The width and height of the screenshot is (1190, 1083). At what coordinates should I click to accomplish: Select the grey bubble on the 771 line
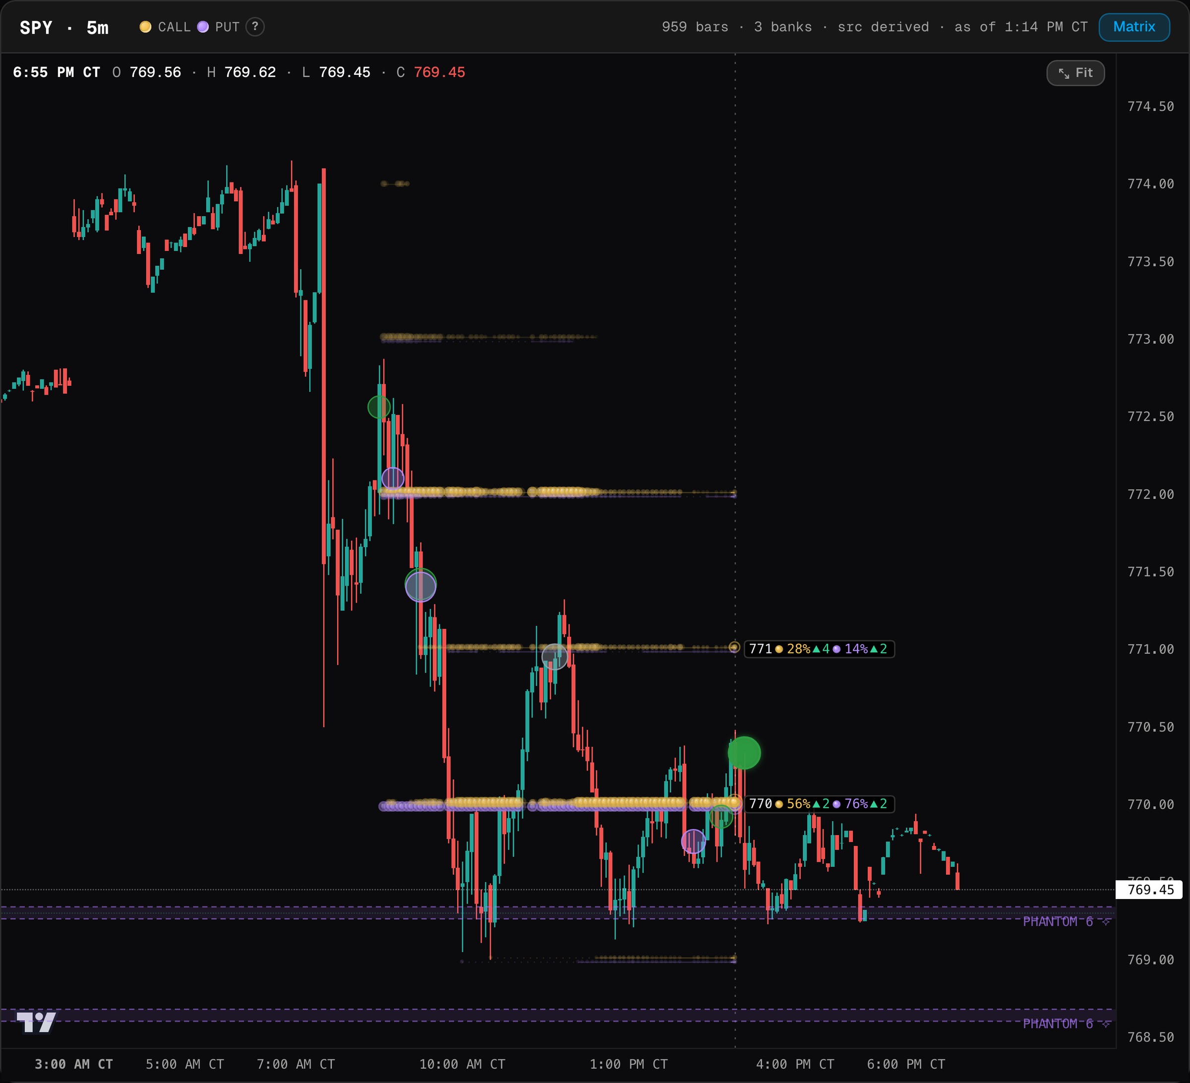pyautogui.click(x=554, y=656)
